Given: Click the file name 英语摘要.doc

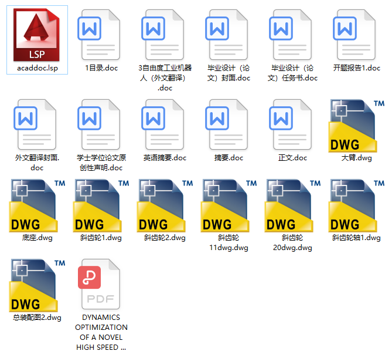Looking at the screenshot, I should coord(165,158).
